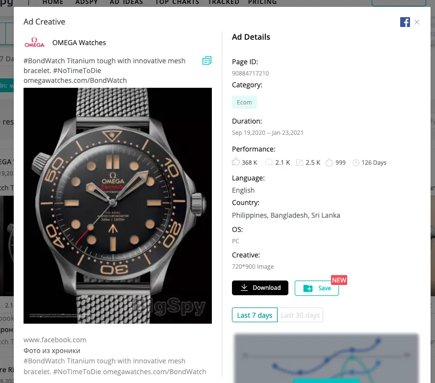Select the OMEGA Watches logo
This screenshot has height=383, width=435.
pyautogui.click(x=34, y=43)
